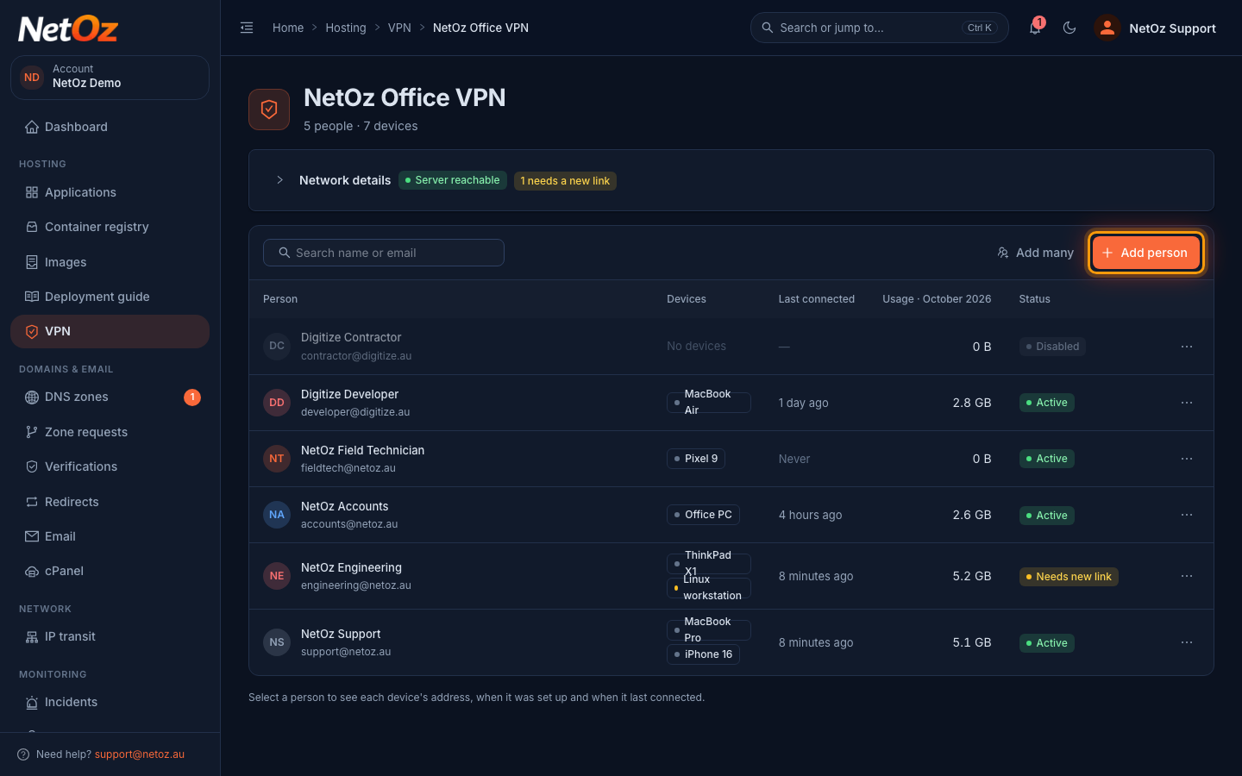Click the NetOz logo
The width and height of the screenshot is (1242, 776).
(x=68, y=29)
